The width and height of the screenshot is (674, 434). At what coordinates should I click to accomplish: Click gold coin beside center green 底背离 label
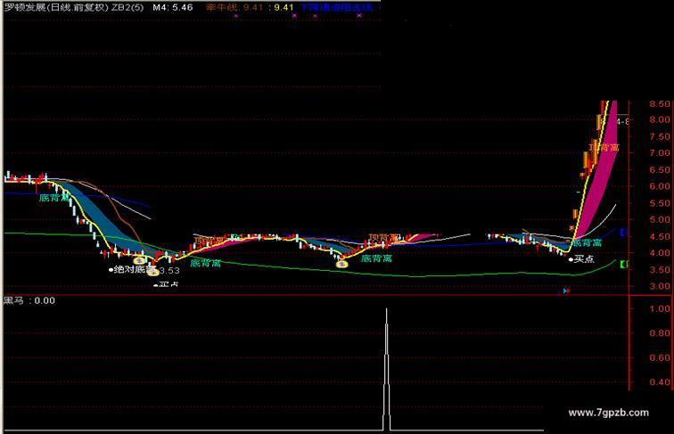point(342,264)
